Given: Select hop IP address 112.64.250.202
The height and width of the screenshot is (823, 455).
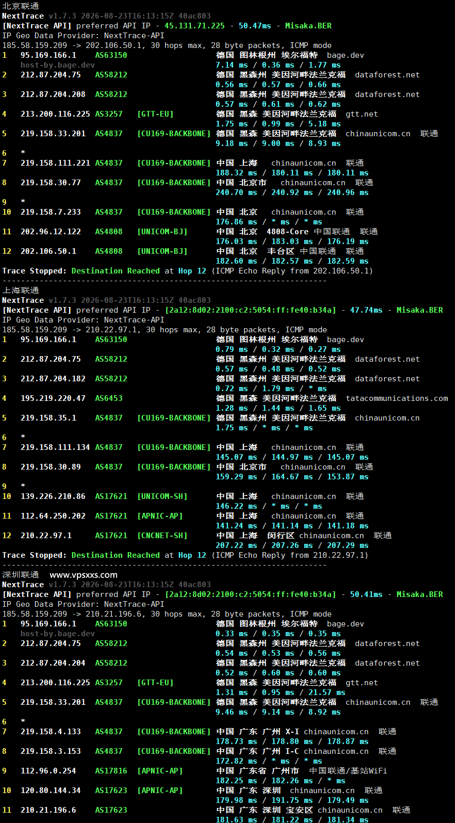Looking at the screenshot, I should pyautogui.click(x=53, y=516).
